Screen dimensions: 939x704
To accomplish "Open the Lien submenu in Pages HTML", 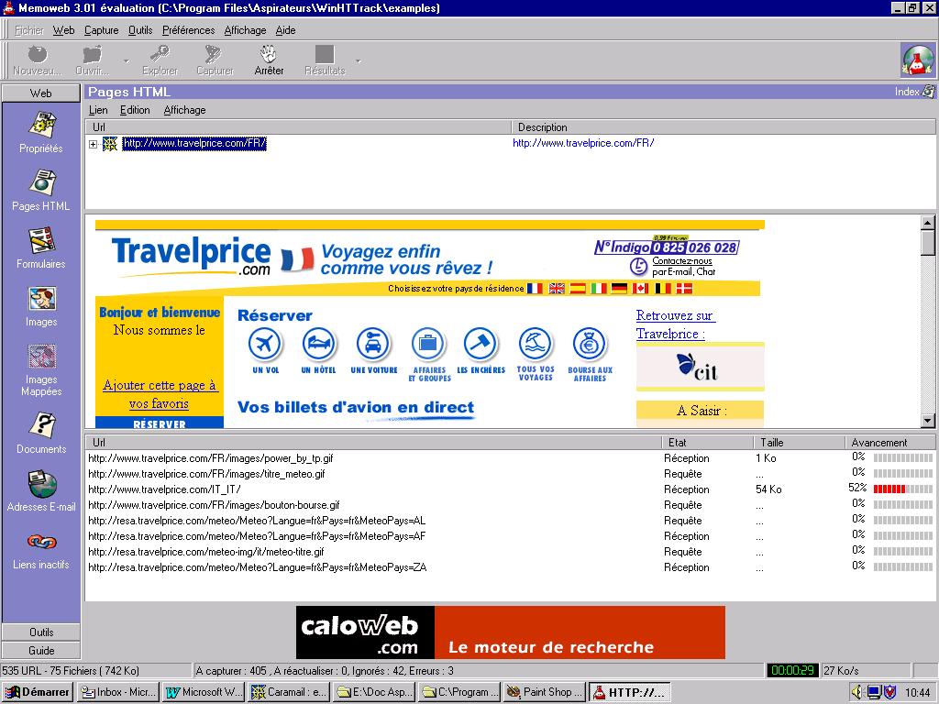I will click(x=98, y=110).
